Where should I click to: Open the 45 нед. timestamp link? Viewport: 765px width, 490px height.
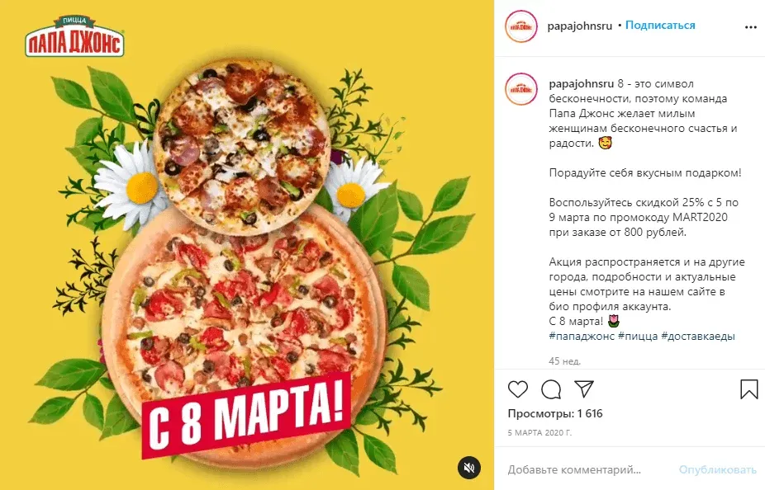tap(564, 361)
